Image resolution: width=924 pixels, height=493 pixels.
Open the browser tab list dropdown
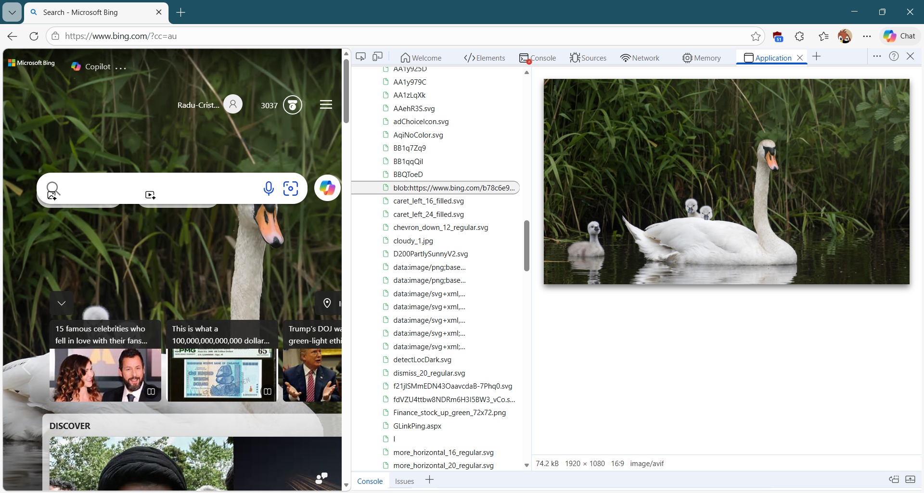[x=12, y=12]
